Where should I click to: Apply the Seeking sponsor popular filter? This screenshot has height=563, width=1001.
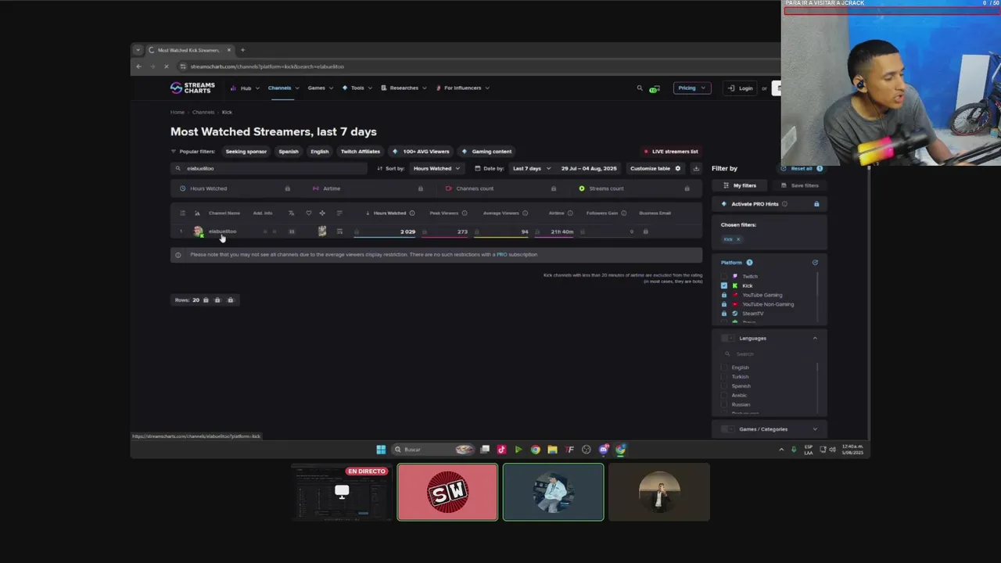(246, 152)
